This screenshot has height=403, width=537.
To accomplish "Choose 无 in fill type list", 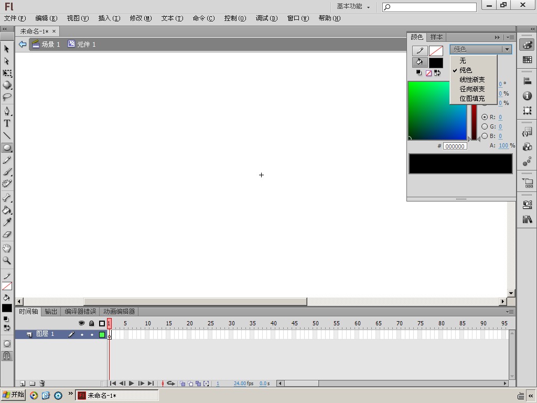I will point(474,61).
